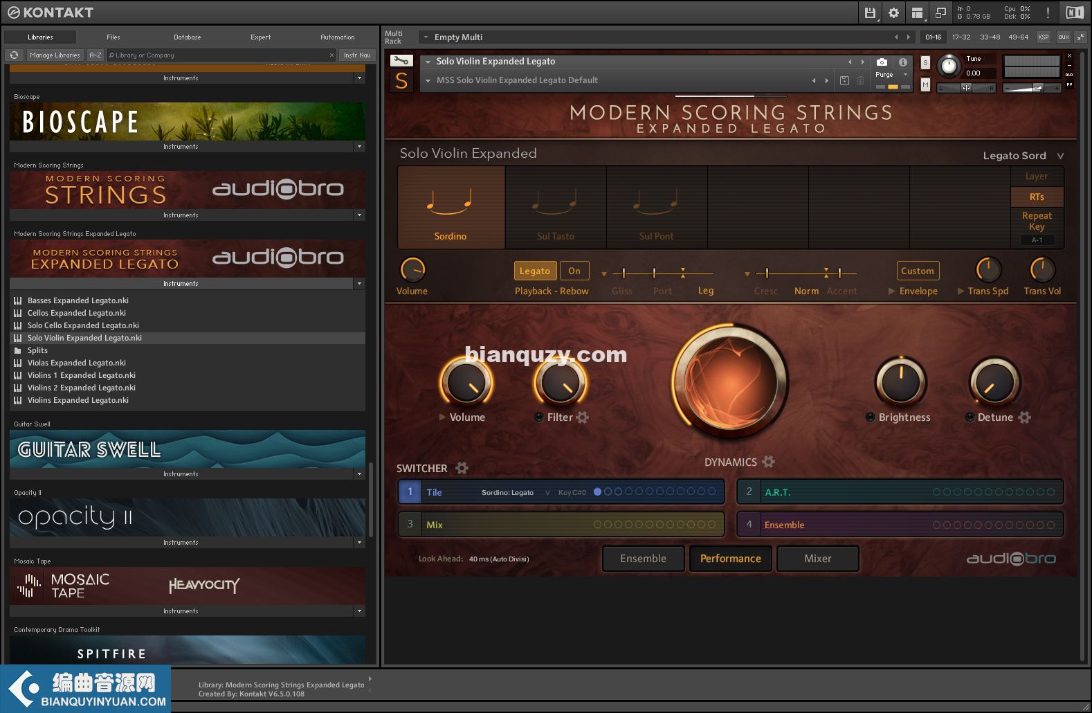Expand Bioscape Instruments dropdown arrow
The width and height of the screenshot is (1092, 713).
click(x=359, y=147)
